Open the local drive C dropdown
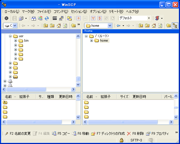 click(15, 26)
